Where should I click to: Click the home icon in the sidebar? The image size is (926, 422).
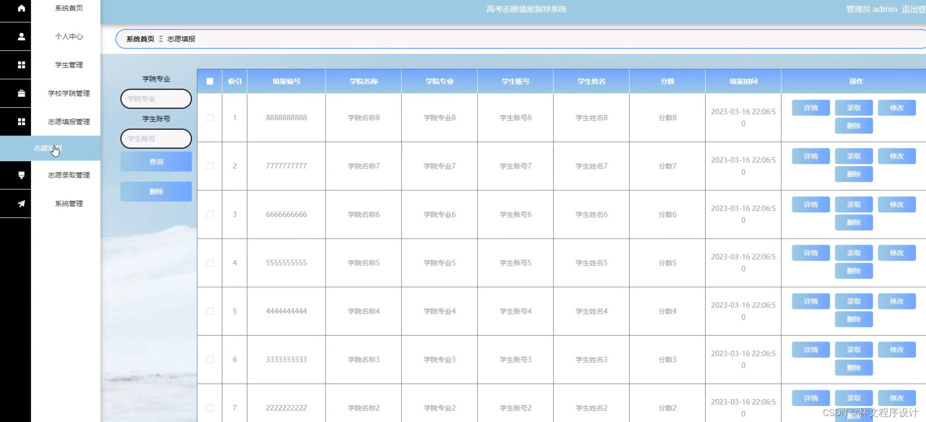[x=21, y=8]
